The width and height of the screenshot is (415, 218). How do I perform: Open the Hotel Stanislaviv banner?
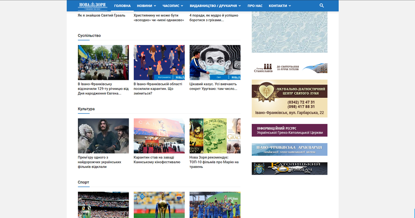tap(289, 68)
